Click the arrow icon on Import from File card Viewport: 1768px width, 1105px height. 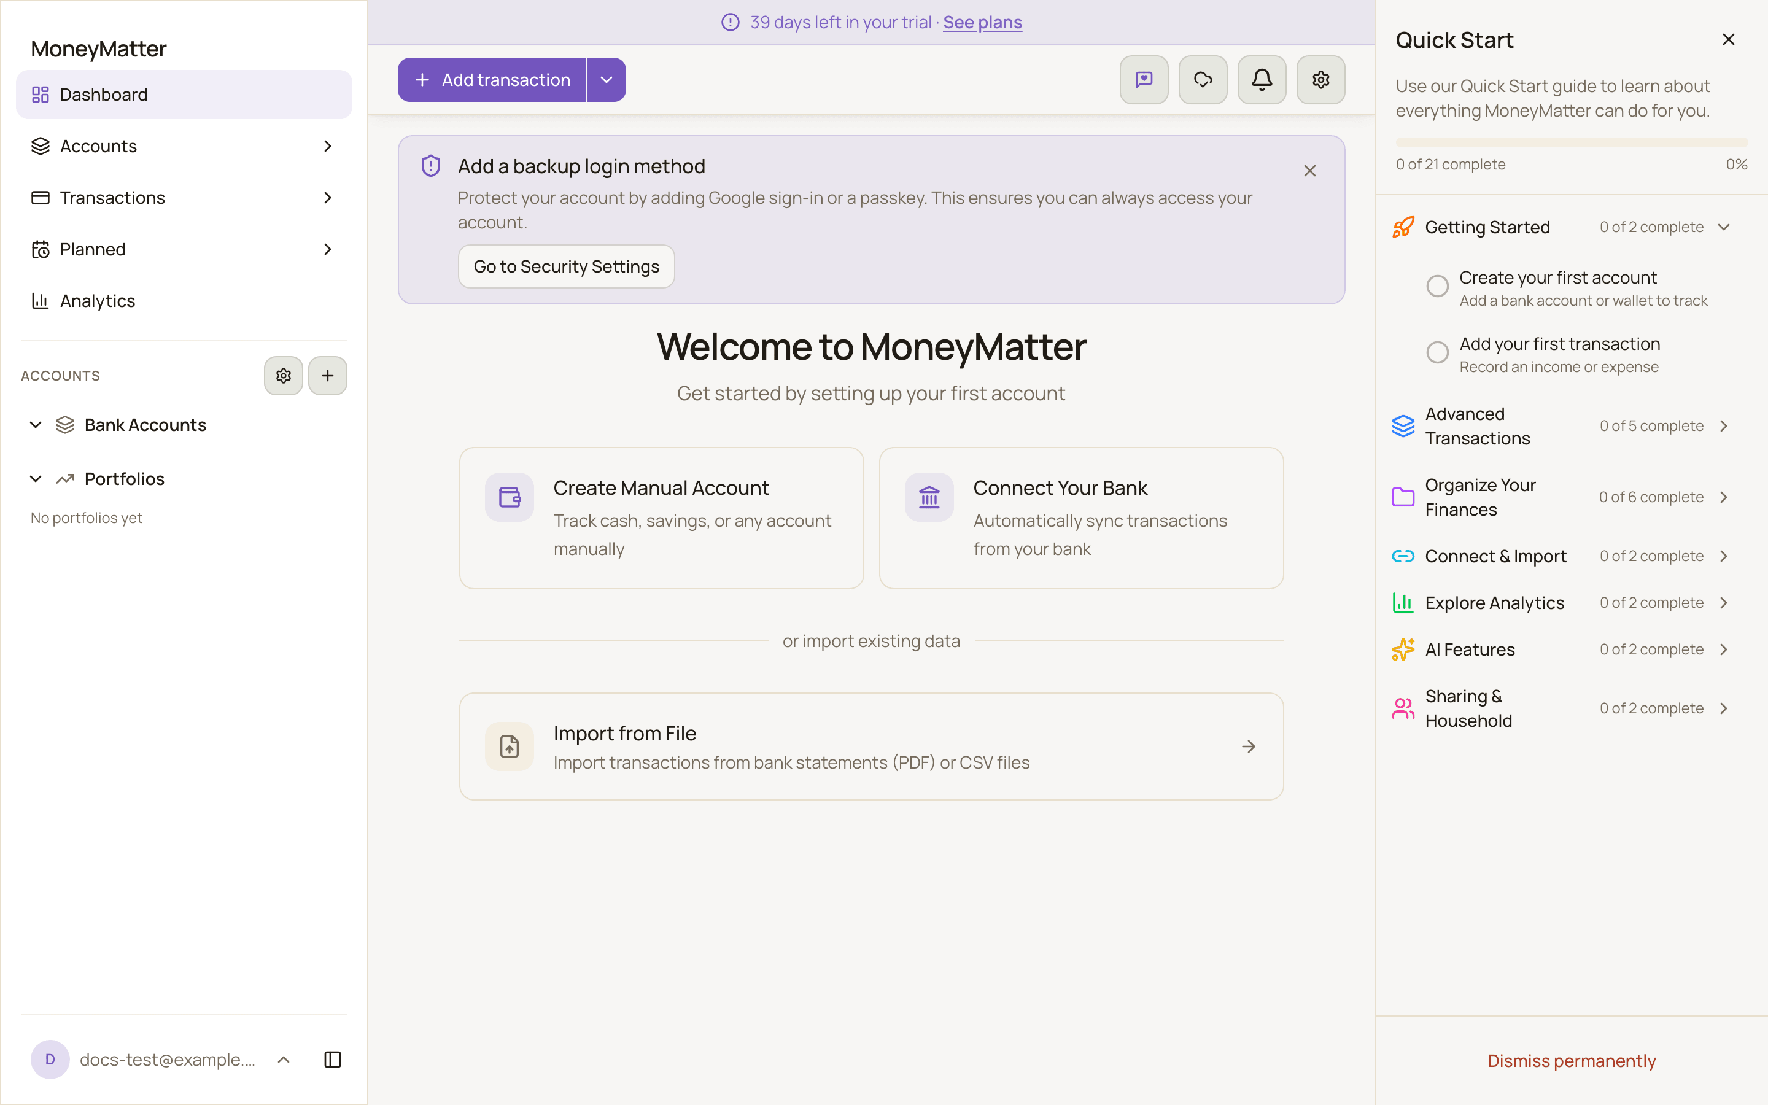click(x=1249, y=746)
